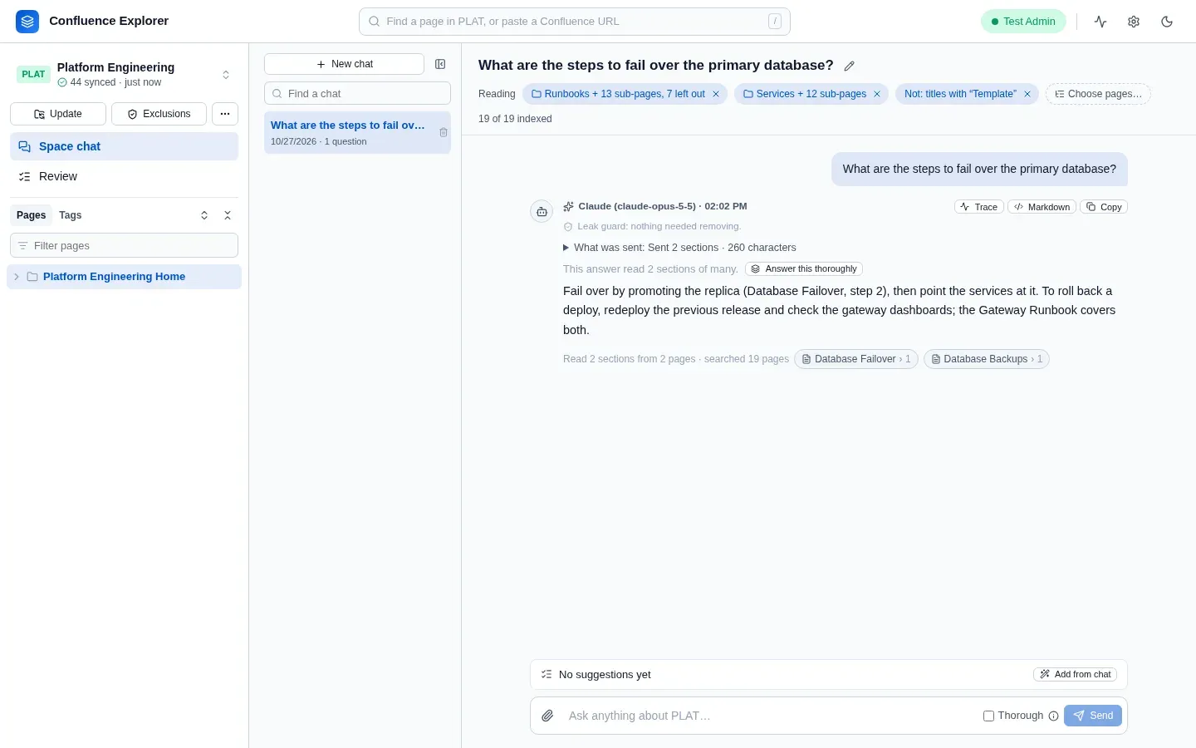View the Trace for the answer
This screenshot has width=1196, height=748.
tap(979, 207)
